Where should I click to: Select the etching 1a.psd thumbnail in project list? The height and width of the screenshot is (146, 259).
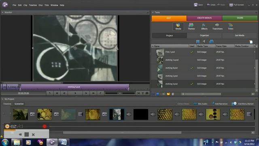(x=160, y=60)
